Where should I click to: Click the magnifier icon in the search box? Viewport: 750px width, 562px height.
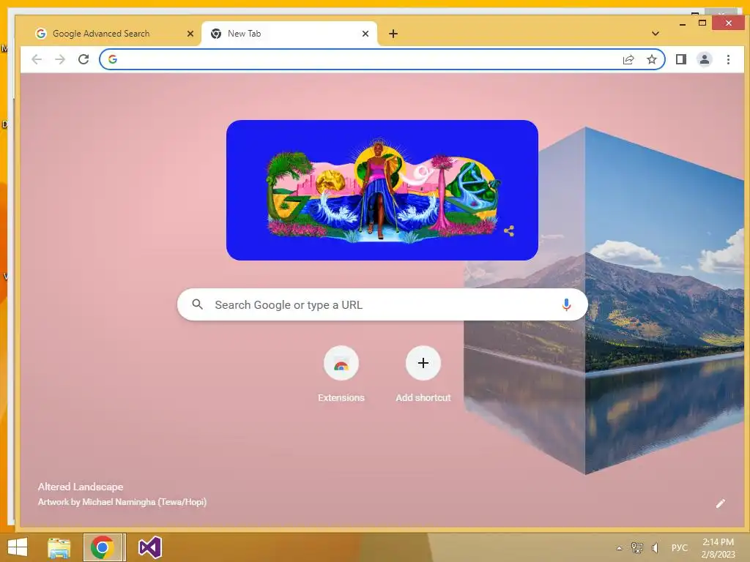(x=197, y=304)
